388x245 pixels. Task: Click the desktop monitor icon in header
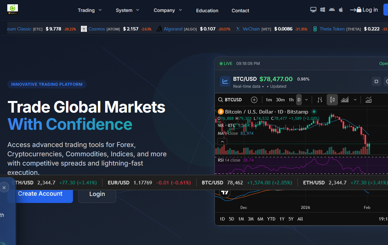313,10
